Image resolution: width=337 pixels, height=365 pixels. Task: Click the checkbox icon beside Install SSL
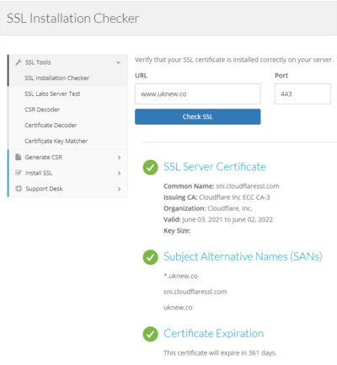(19, 173)
